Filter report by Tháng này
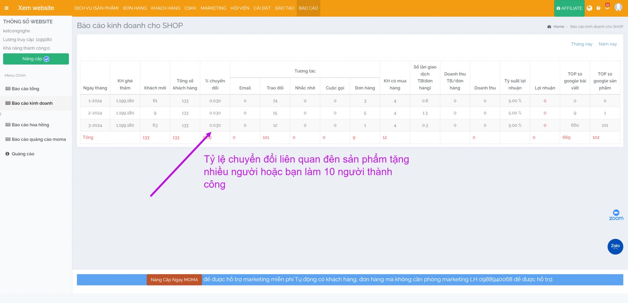The image size is (628, 303). [581, 44]
